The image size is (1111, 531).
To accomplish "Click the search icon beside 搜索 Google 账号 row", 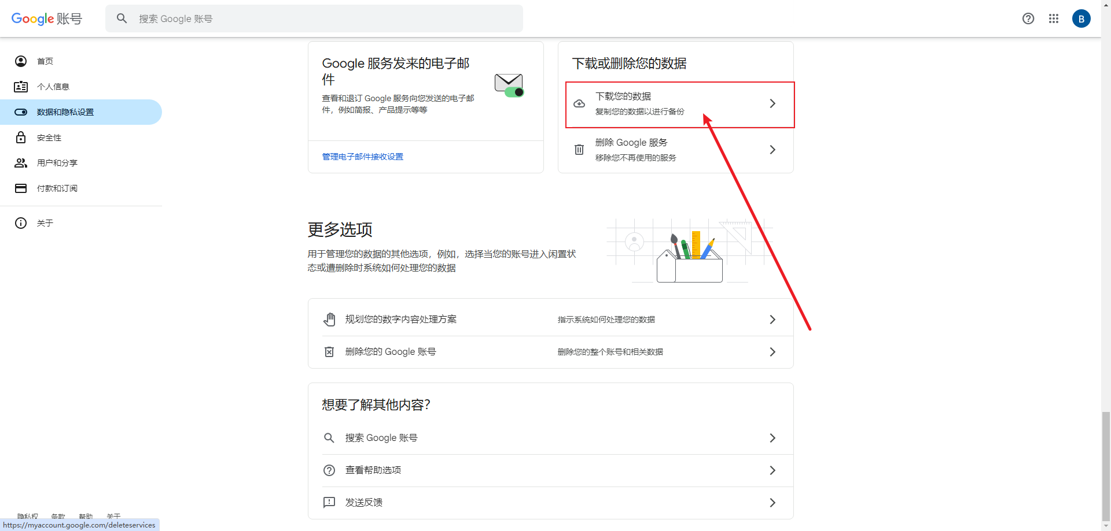I will pos(329,438).
